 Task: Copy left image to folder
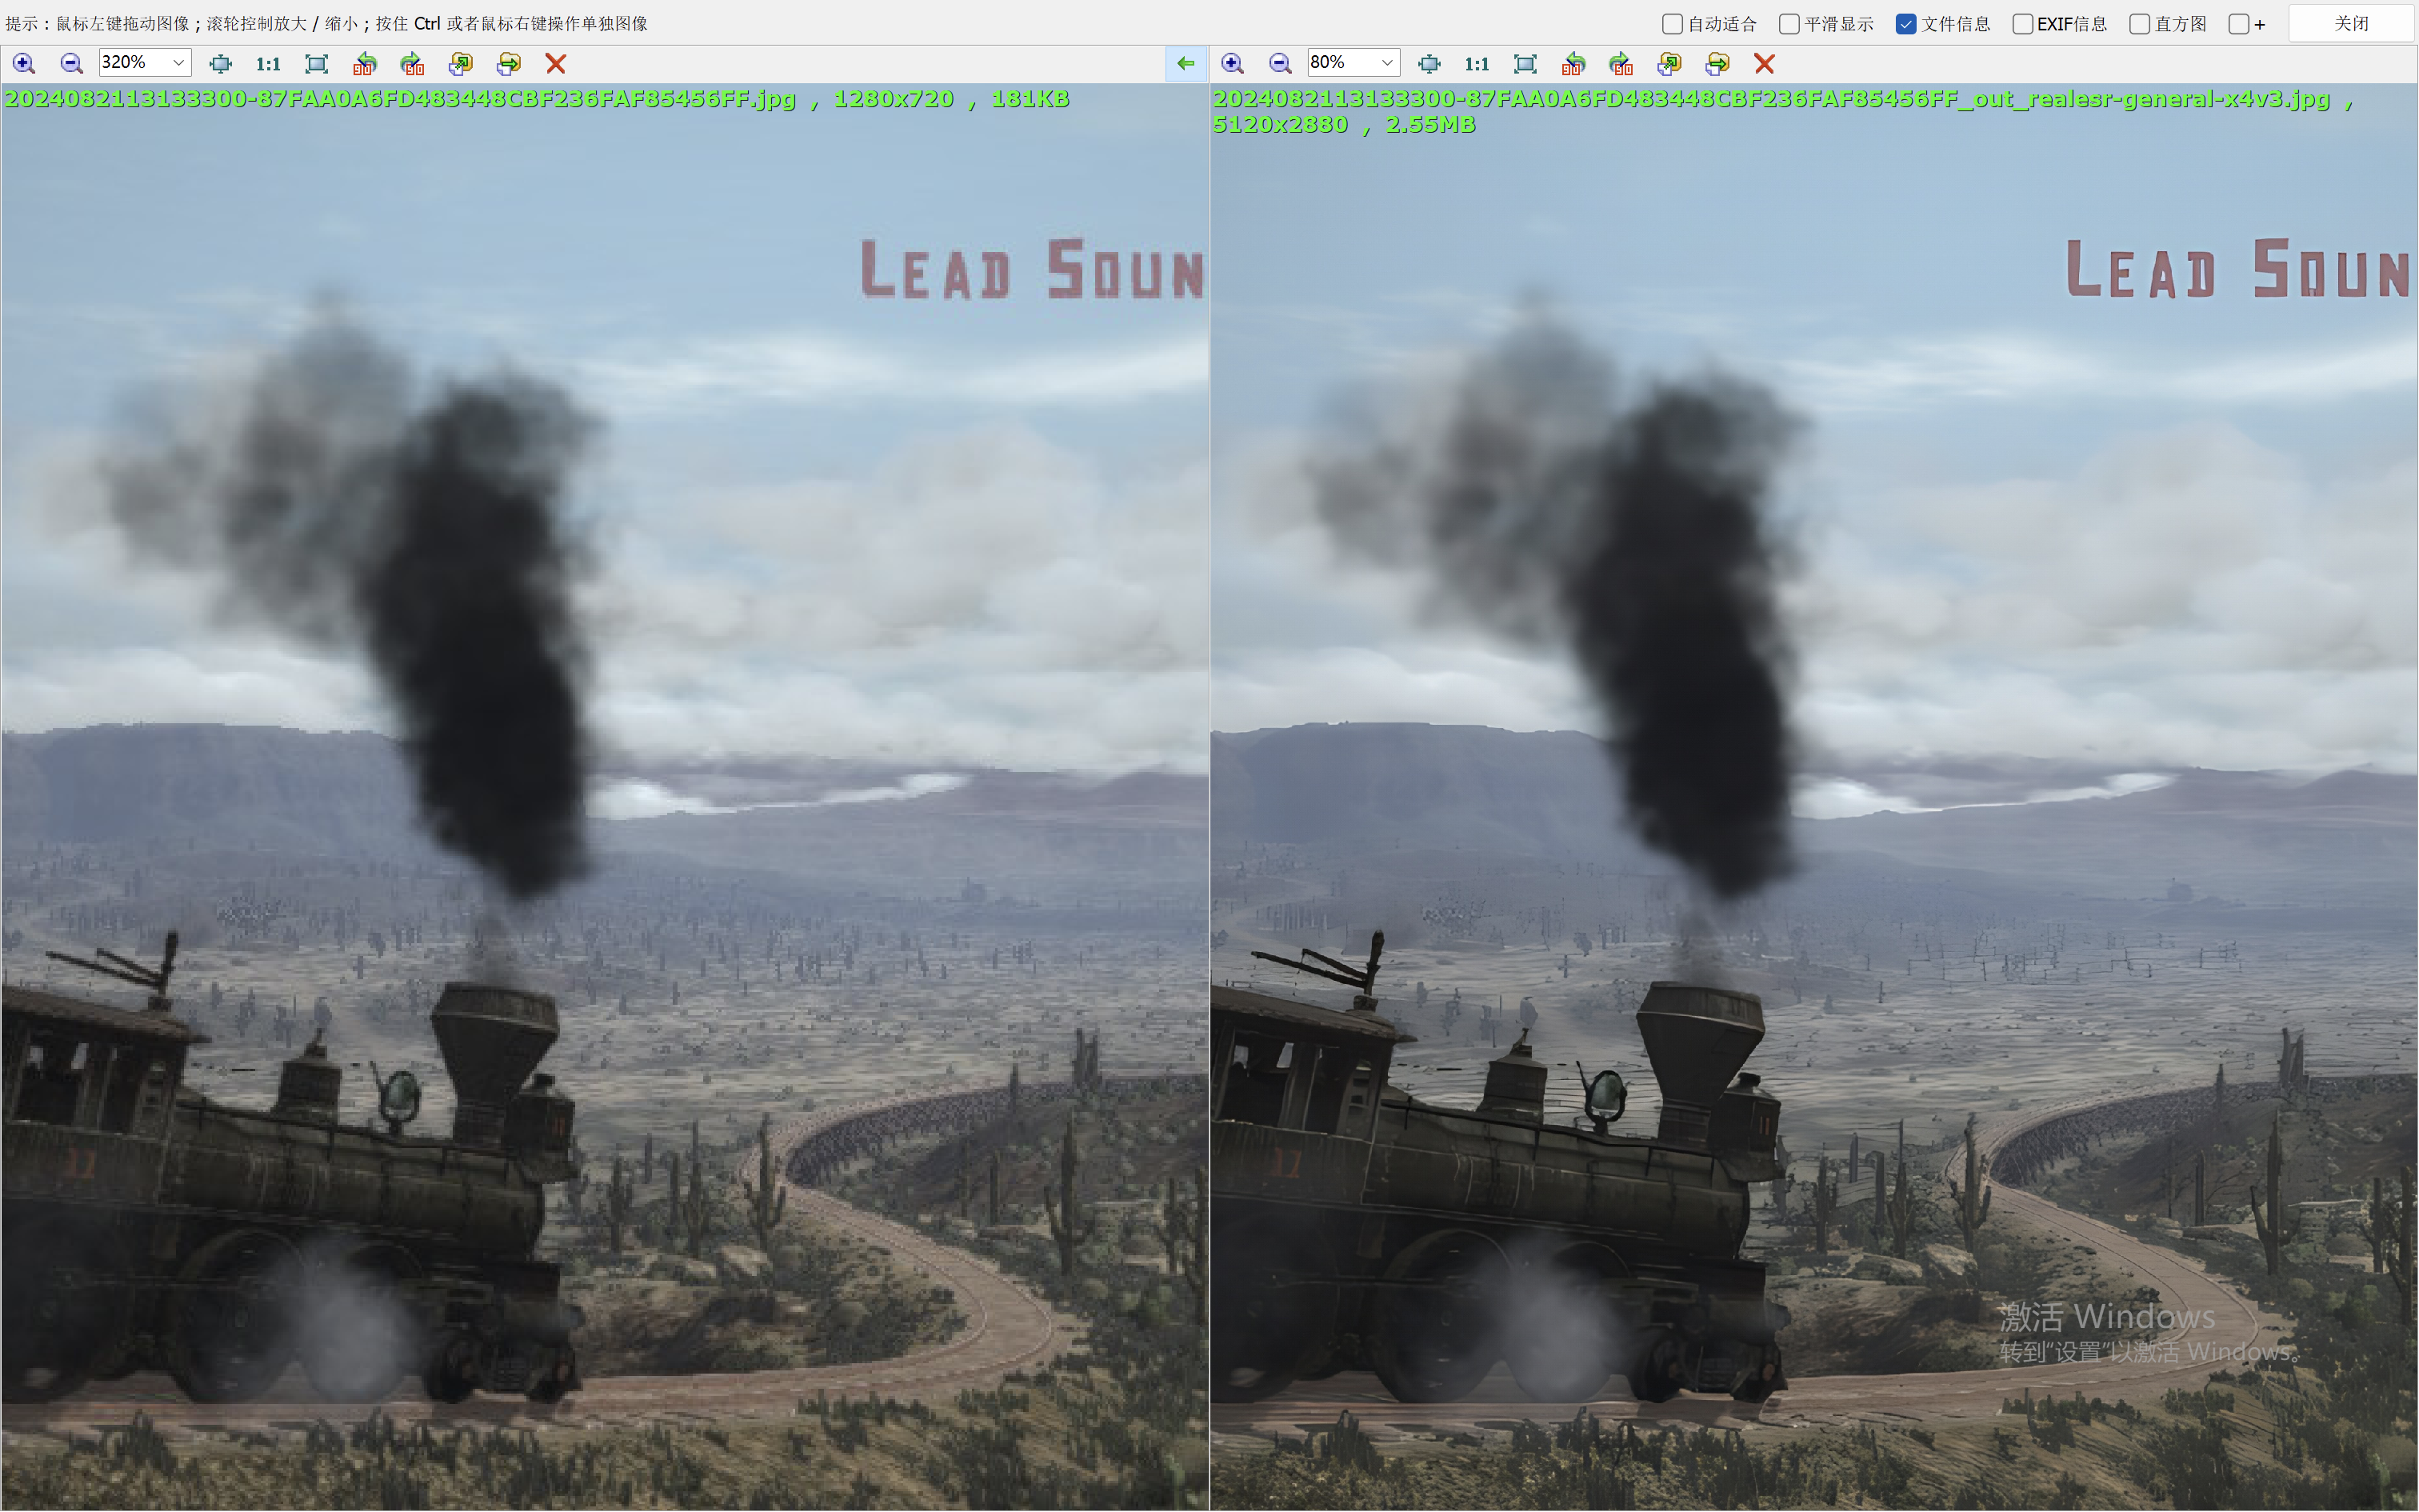[x=461, y=64]
